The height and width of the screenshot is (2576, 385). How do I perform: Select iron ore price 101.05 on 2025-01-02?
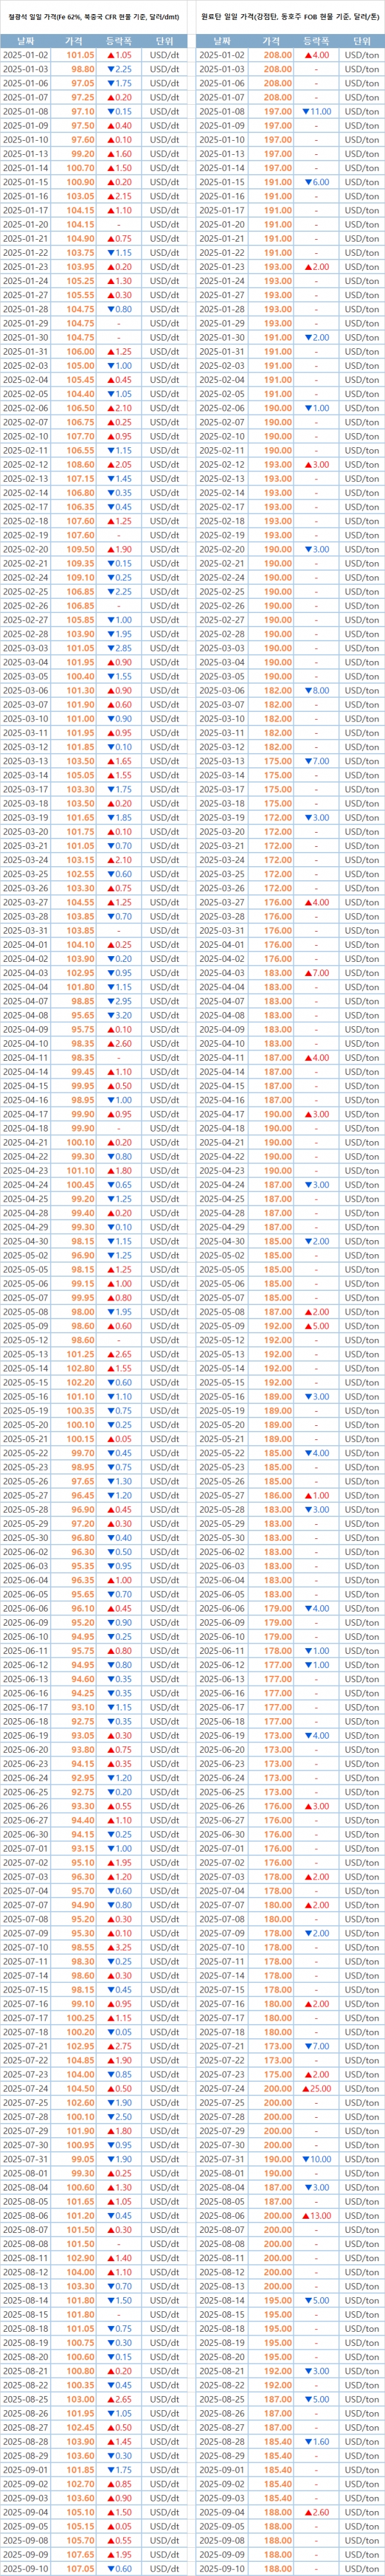tap(81, 55)
